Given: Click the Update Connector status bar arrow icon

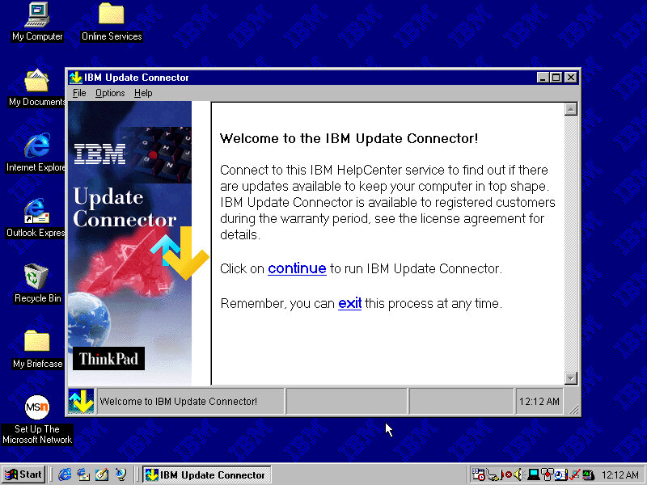Looking at the screenshot, I should [x=81, y=401].
